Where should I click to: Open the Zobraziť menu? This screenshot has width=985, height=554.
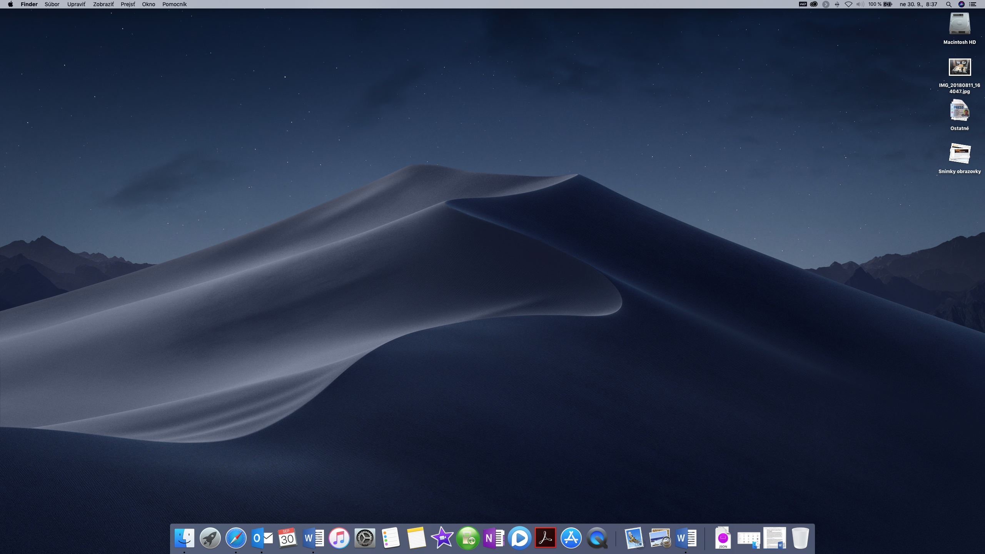coord(103,4)
